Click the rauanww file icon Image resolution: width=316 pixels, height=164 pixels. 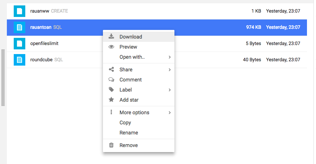click(20, 11)
